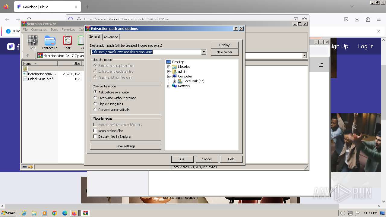Switch to the Advanced tab
This screenshot has height=217, width=386.
111,37
